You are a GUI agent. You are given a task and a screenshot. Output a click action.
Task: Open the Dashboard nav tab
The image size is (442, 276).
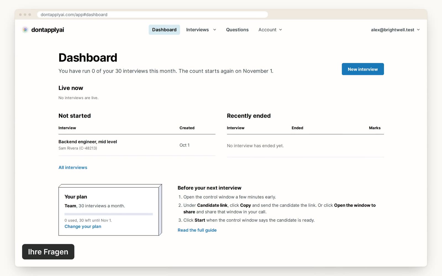pos(164,30)
